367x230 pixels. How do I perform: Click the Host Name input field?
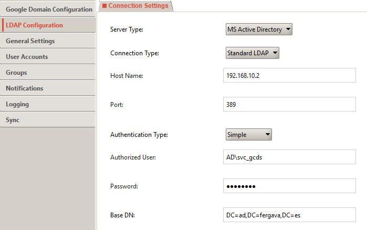click(x=289, y=75)
